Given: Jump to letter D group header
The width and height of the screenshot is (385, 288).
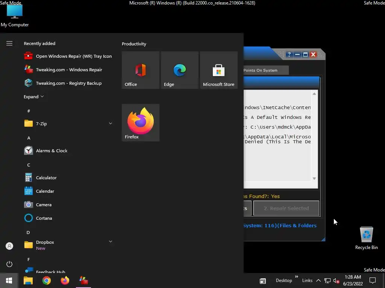Looking at the screenshot, I should tap(28, 232).
